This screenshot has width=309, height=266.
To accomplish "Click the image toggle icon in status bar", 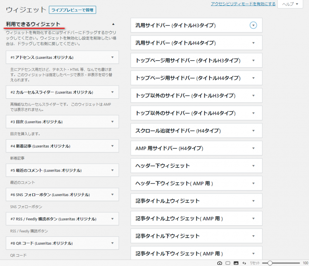I will (236, 263).
